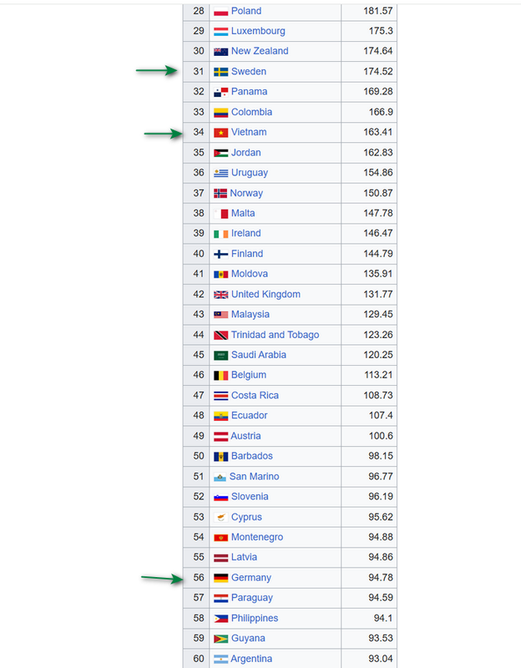Click the San Marino flag icon
This screenshot has height=668, width=521.
click(220, 477)
